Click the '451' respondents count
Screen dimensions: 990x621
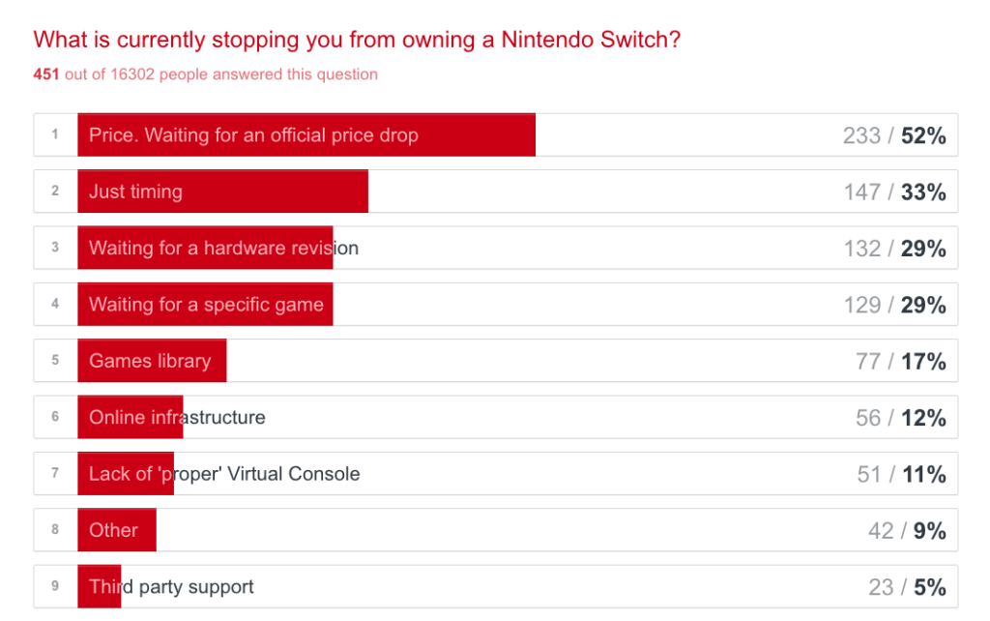(46, 74)
